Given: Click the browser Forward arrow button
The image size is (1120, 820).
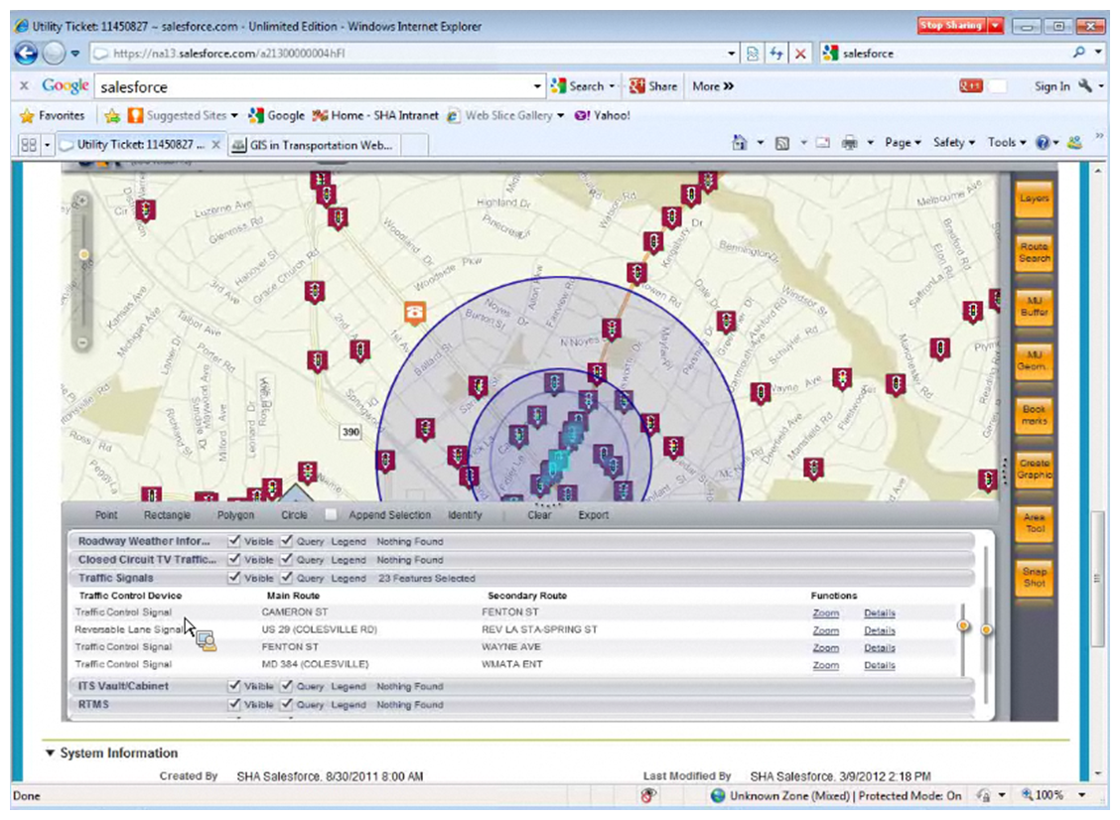Looking at the screenshot, I should pos(54,54).
